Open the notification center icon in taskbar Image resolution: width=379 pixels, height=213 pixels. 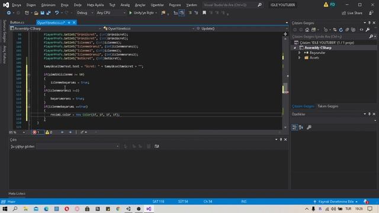coord(370,209)
